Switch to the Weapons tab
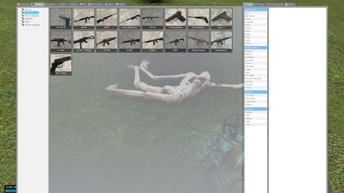This screenshot has width=344, height=193. 38,4
